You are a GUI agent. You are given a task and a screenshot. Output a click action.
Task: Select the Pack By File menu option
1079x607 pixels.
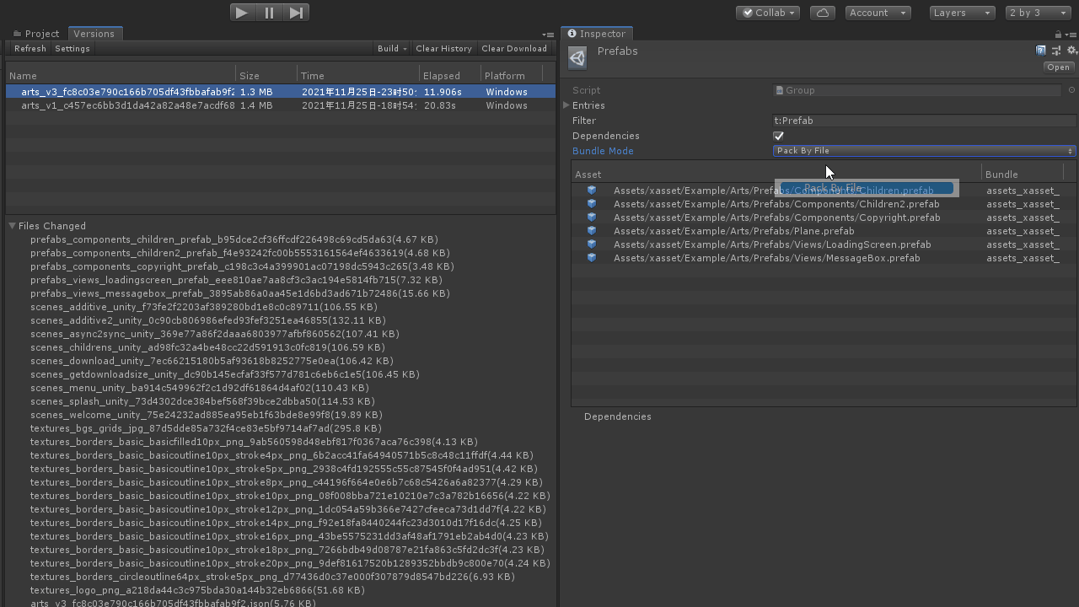point(866,188)
